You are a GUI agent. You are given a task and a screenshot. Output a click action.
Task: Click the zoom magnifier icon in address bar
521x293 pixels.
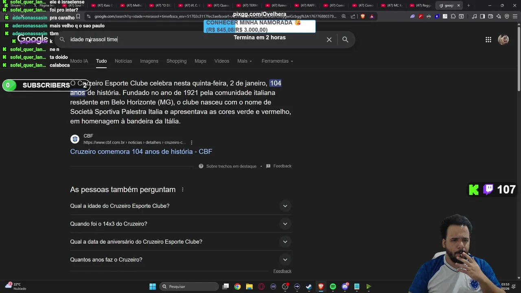click(344, 16)
